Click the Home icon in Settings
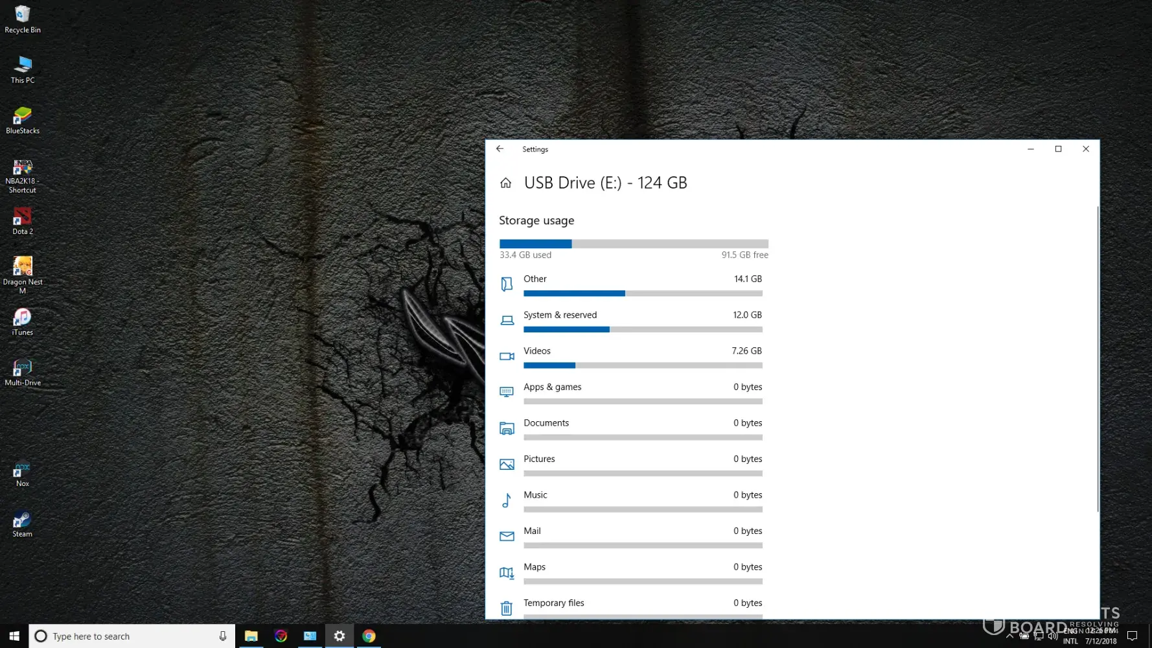The height and width of the screenshot is (648, 1152). [x=506, y=183]
